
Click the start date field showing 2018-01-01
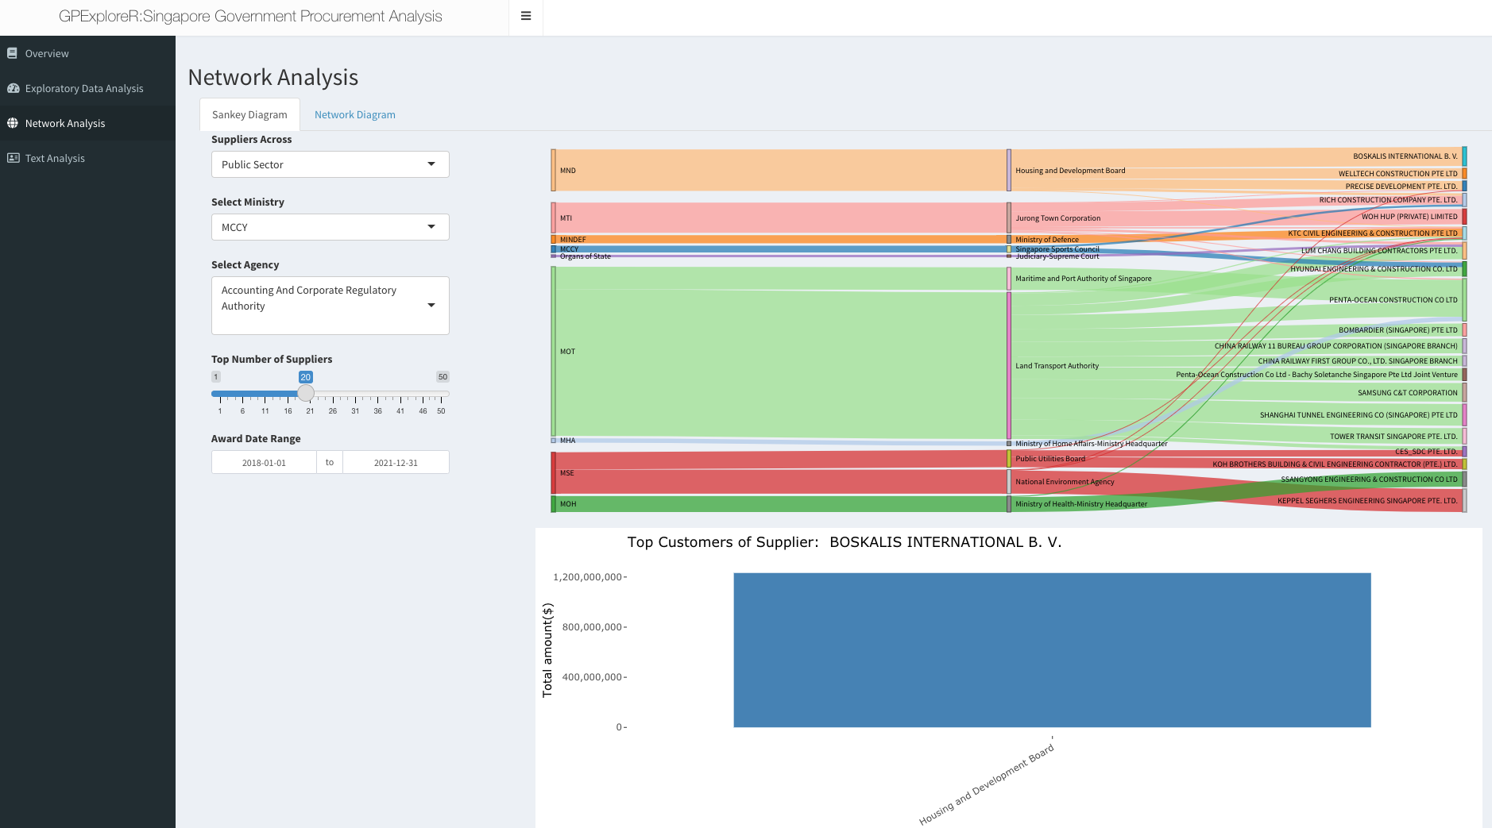[x=264, y=461]
